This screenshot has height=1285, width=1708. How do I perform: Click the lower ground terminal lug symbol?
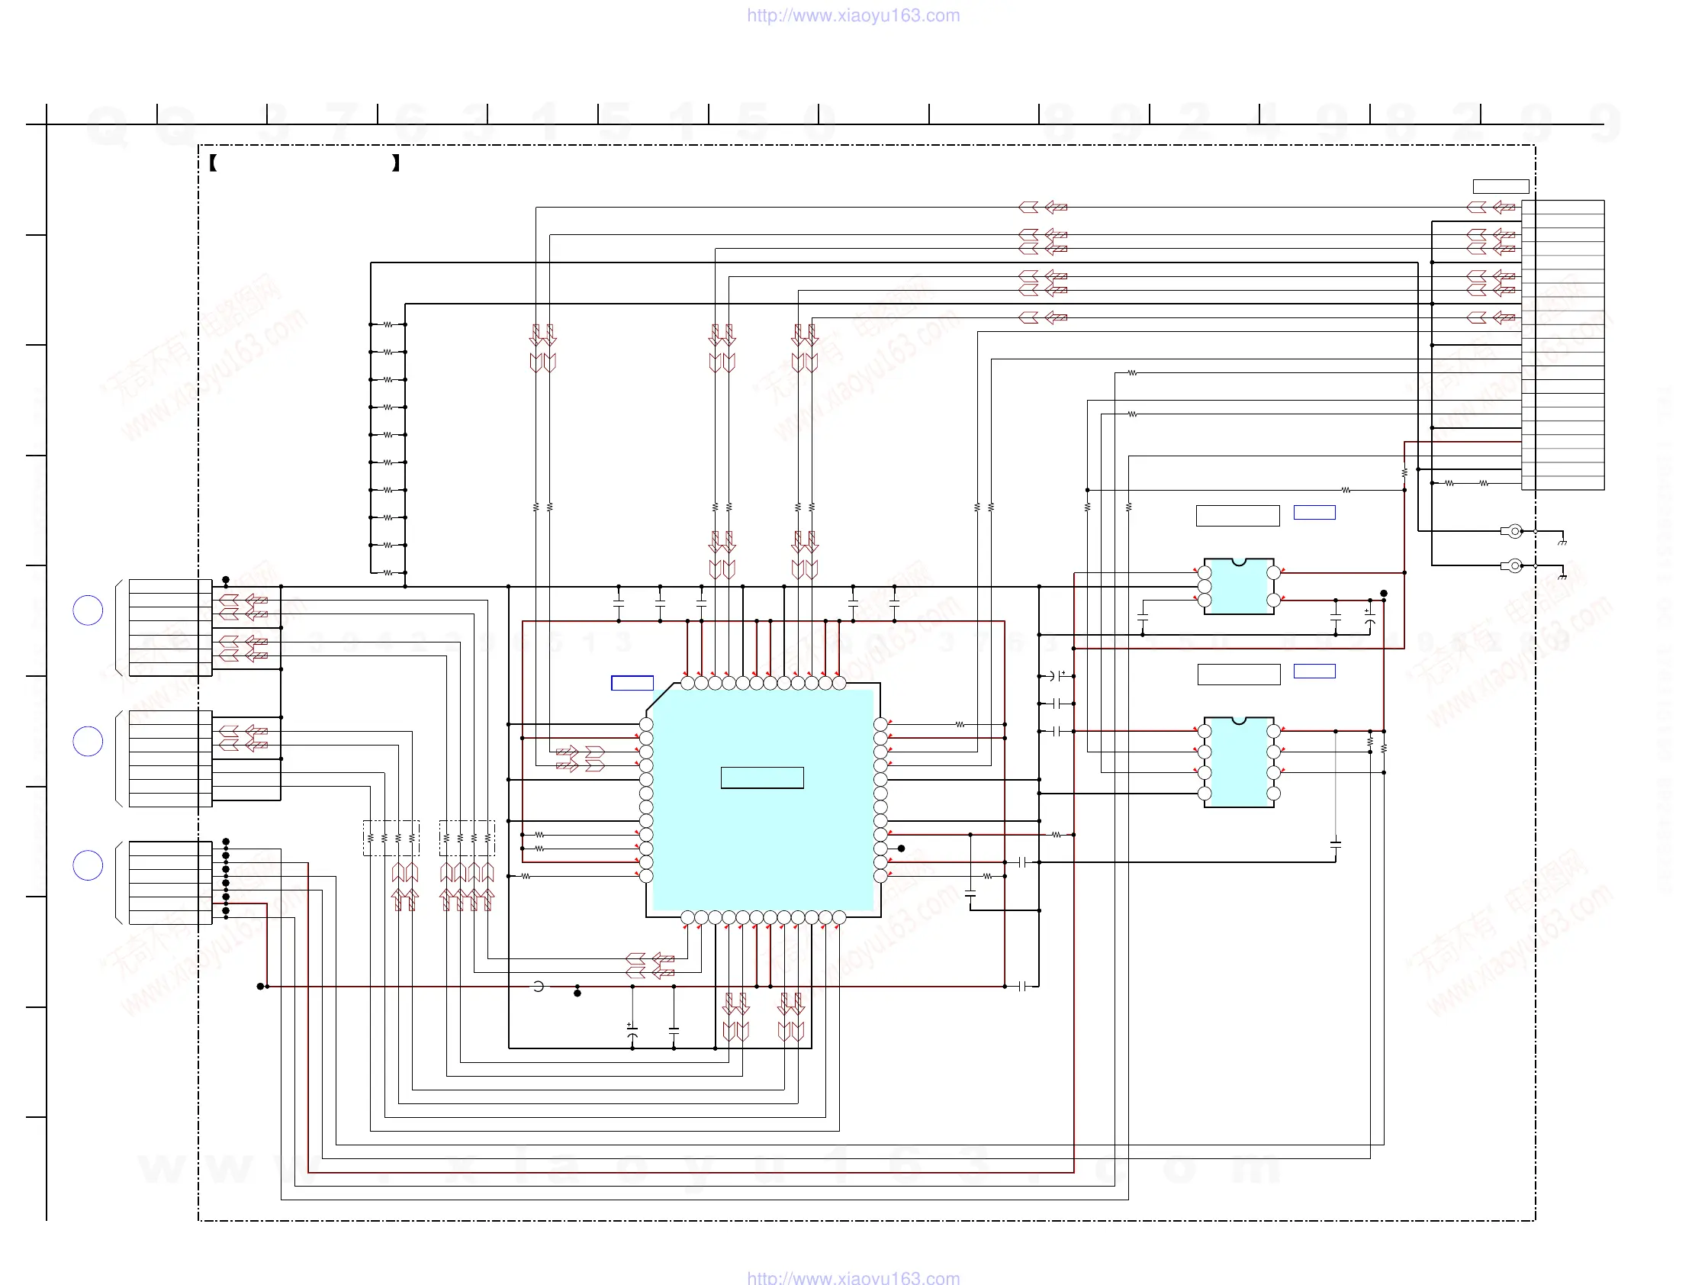(1513, 566)
